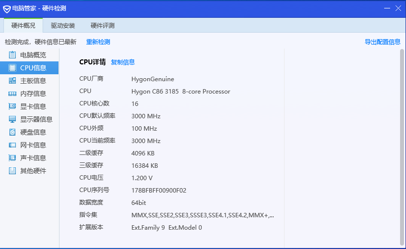Viewport: 406px width, 249px height.
Task: Select 显示器信息 in the sidebar
Action: [29, 119]
